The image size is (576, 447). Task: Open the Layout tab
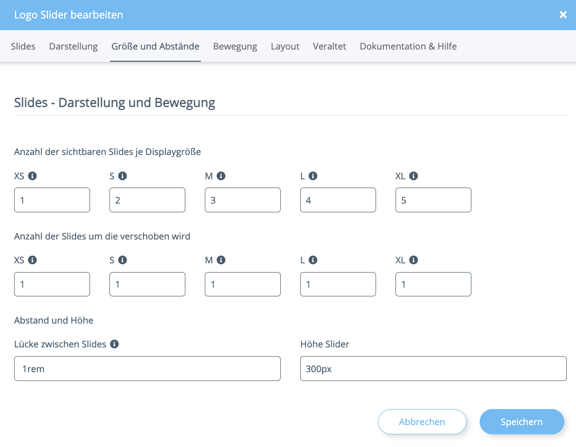[x=285, y=46]
